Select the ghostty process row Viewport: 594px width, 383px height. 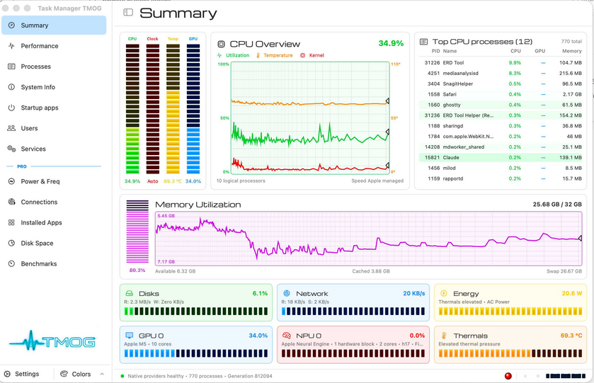(501, 105)
